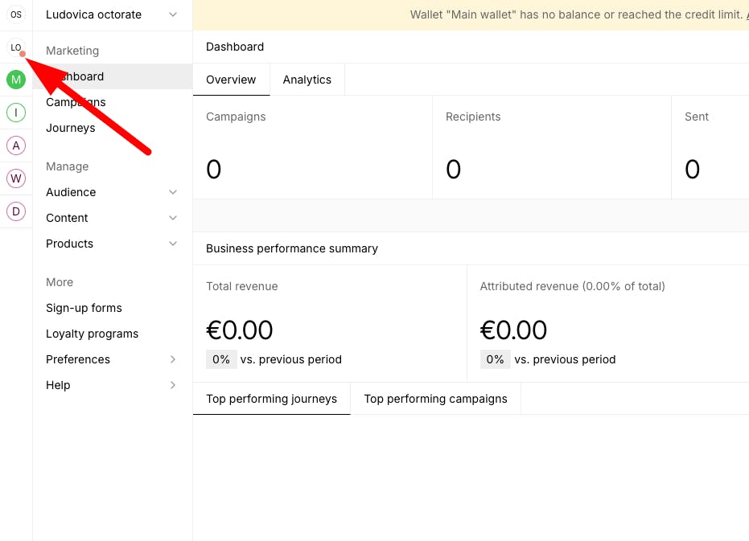Open the Preferences submenu arrow
749x541 pixels.
(173, 359)
